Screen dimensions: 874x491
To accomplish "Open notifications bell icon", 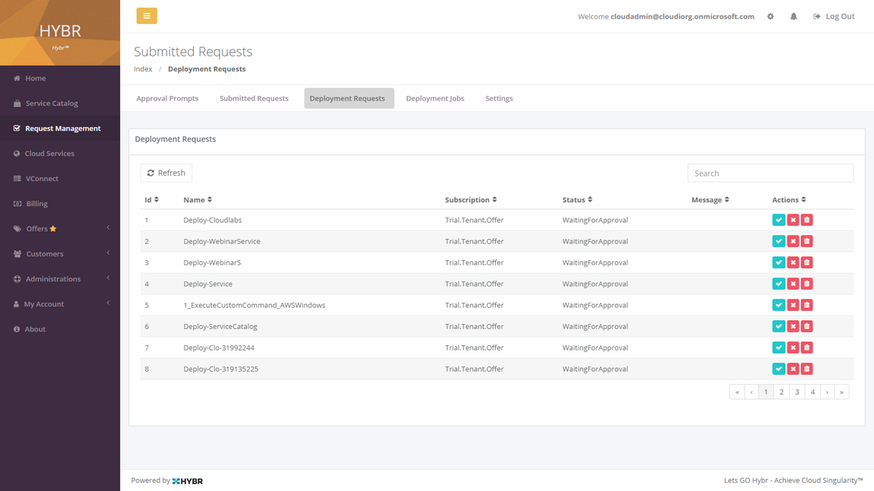I will pos(793,16).
